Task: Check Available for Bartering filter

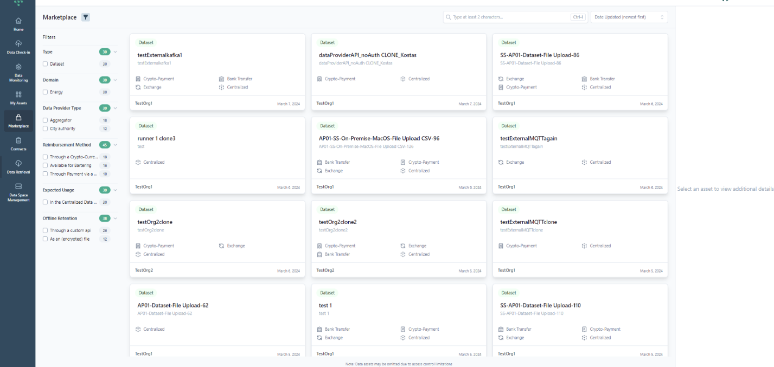Action: [x=46, y=165]
